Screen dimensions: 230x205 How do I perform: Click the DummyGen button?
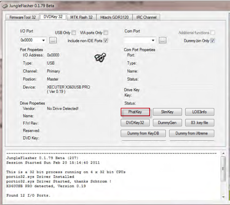tap(167, 123)
